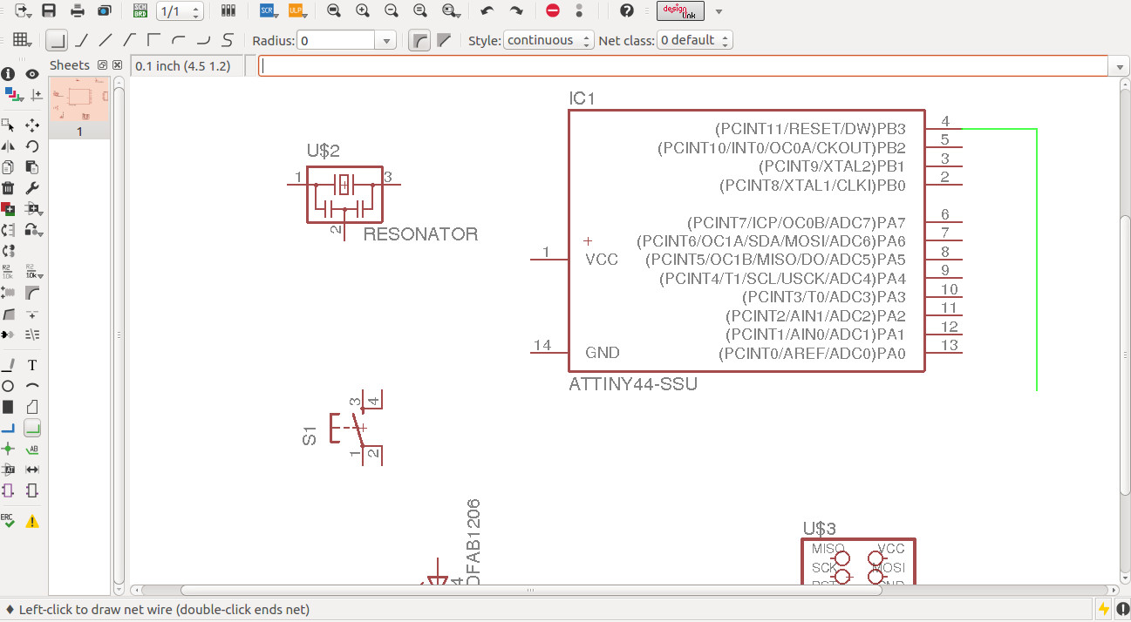
Task: Select the S-curve freehand bend style
Action: point(228,40)
